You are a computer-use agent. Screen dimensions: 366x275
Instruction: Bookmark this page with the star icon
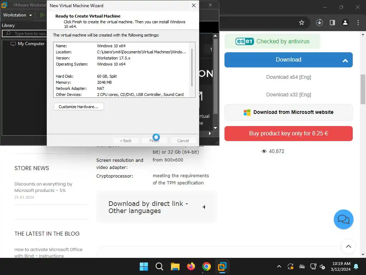[x=302, y=23]
